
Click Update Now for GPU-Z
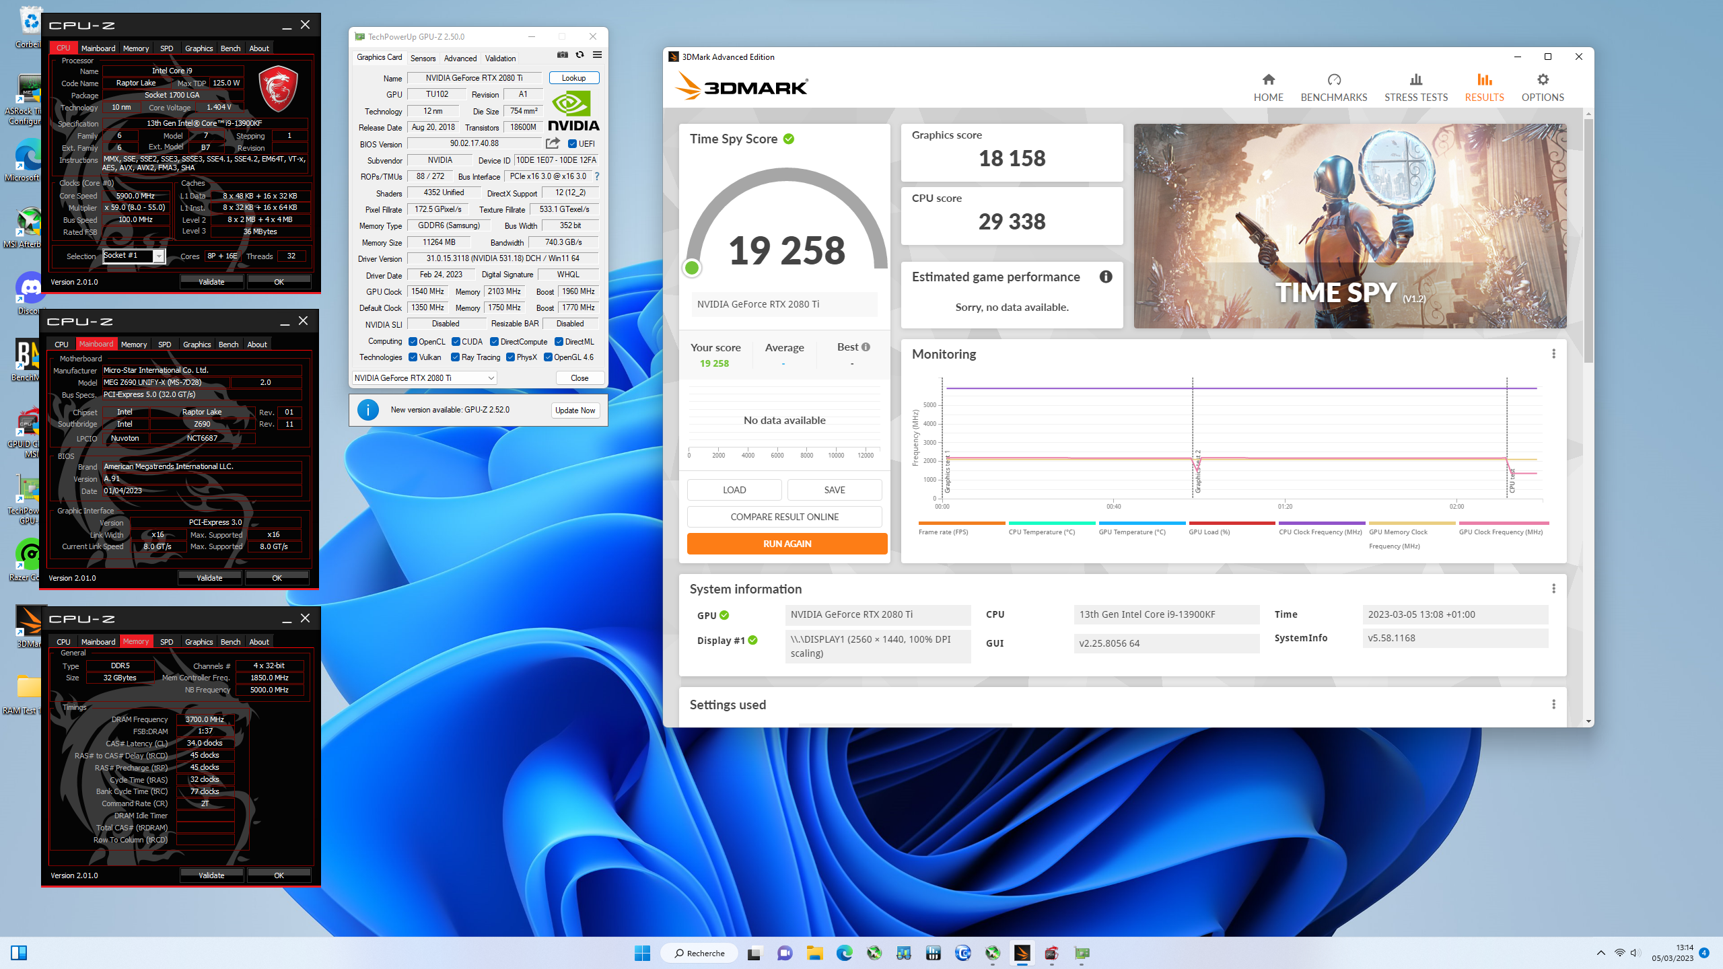575,410
